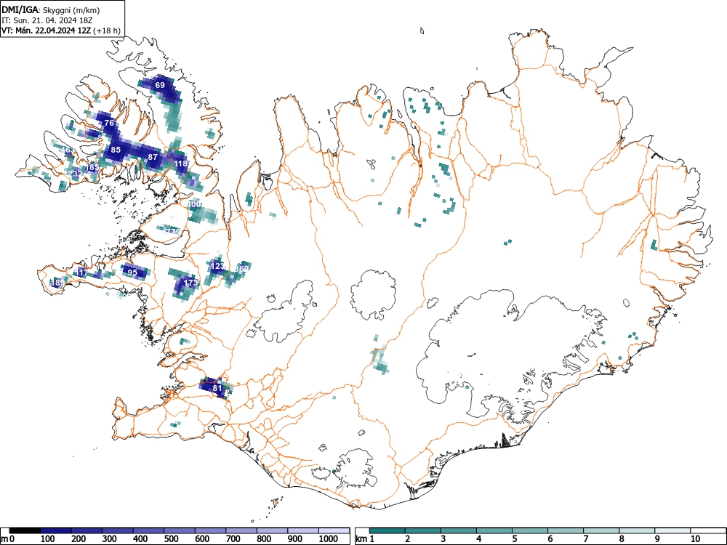
Task: Click the 'km' unit label of the legend
Action: click(361, 539)
